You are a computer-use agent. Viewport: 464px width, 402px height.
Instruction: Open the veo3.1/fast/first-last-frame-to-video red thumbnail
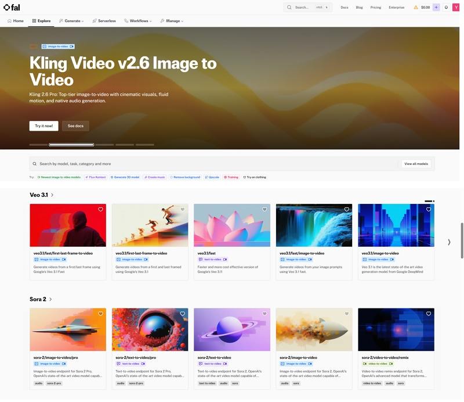click(x=68, y=225)
